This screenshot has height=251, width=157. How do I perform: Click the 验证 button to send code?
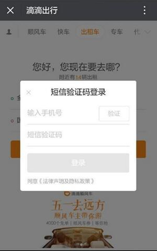[114, 114]
